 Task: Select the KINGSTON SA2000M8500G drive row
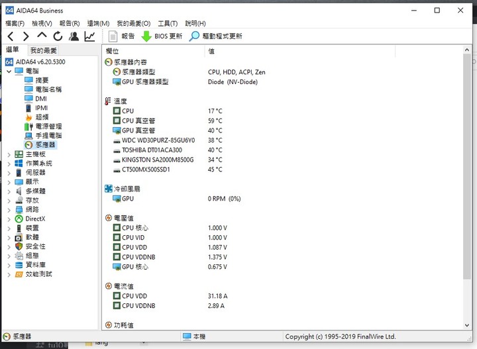point(168,160)
